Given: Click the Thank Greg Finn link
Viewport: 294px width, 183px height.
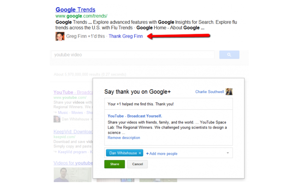Looking at the screenshot, I should point(126,36).
